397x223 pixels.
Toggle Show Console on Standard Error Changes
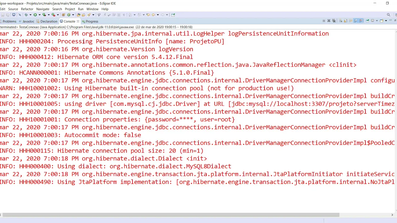(x=361, y=21)
